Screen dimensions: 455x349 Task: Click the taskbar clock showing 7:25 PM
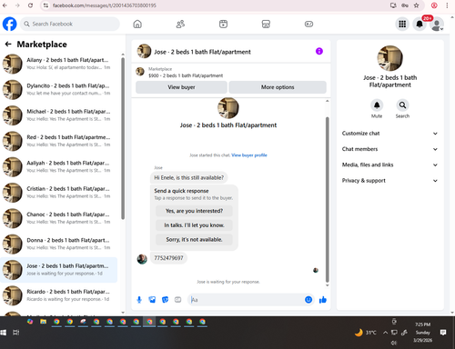coord(422,333)
